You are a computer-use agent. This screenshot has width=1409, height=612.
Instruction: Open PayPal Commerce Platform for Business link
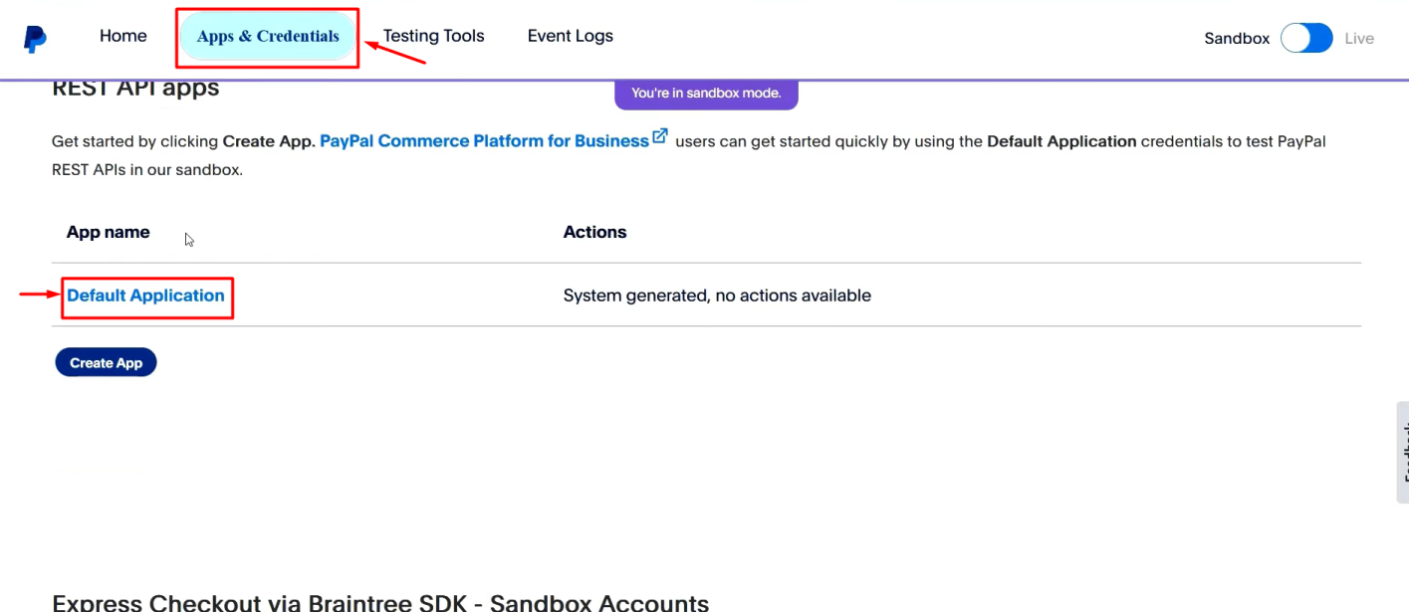point(484,141)
